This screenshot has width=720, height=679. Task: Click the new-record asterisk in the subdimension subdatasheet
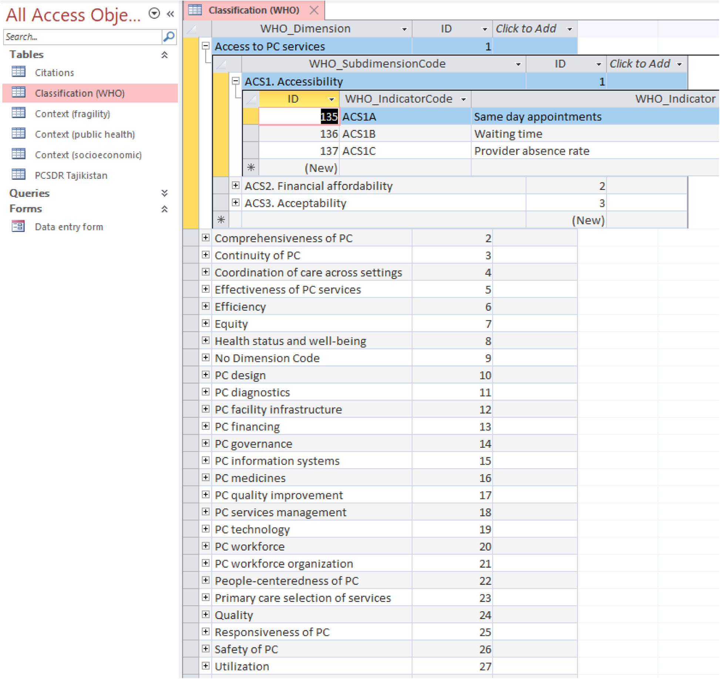[221, 220]
